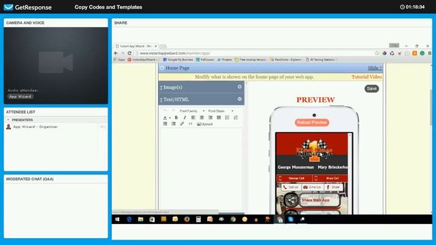This screenshot has width=436, height=245.
Task: Click the Reload Preview button
Action: [312, 122]
